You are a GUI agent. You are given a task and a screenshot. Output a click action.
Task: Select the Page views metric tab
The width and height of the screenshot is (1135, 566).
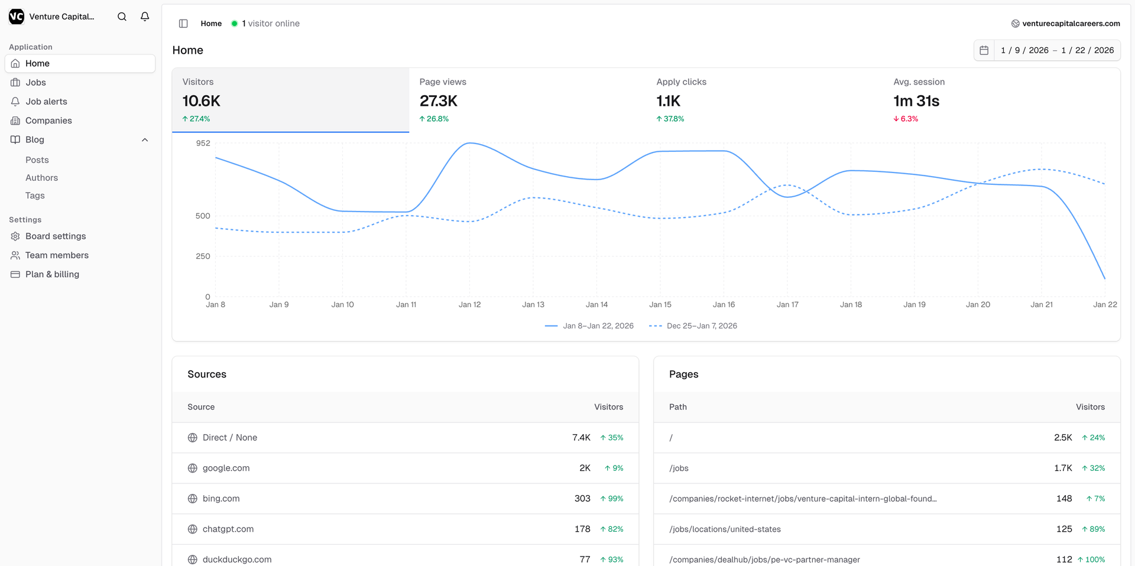tap(527, 100)
